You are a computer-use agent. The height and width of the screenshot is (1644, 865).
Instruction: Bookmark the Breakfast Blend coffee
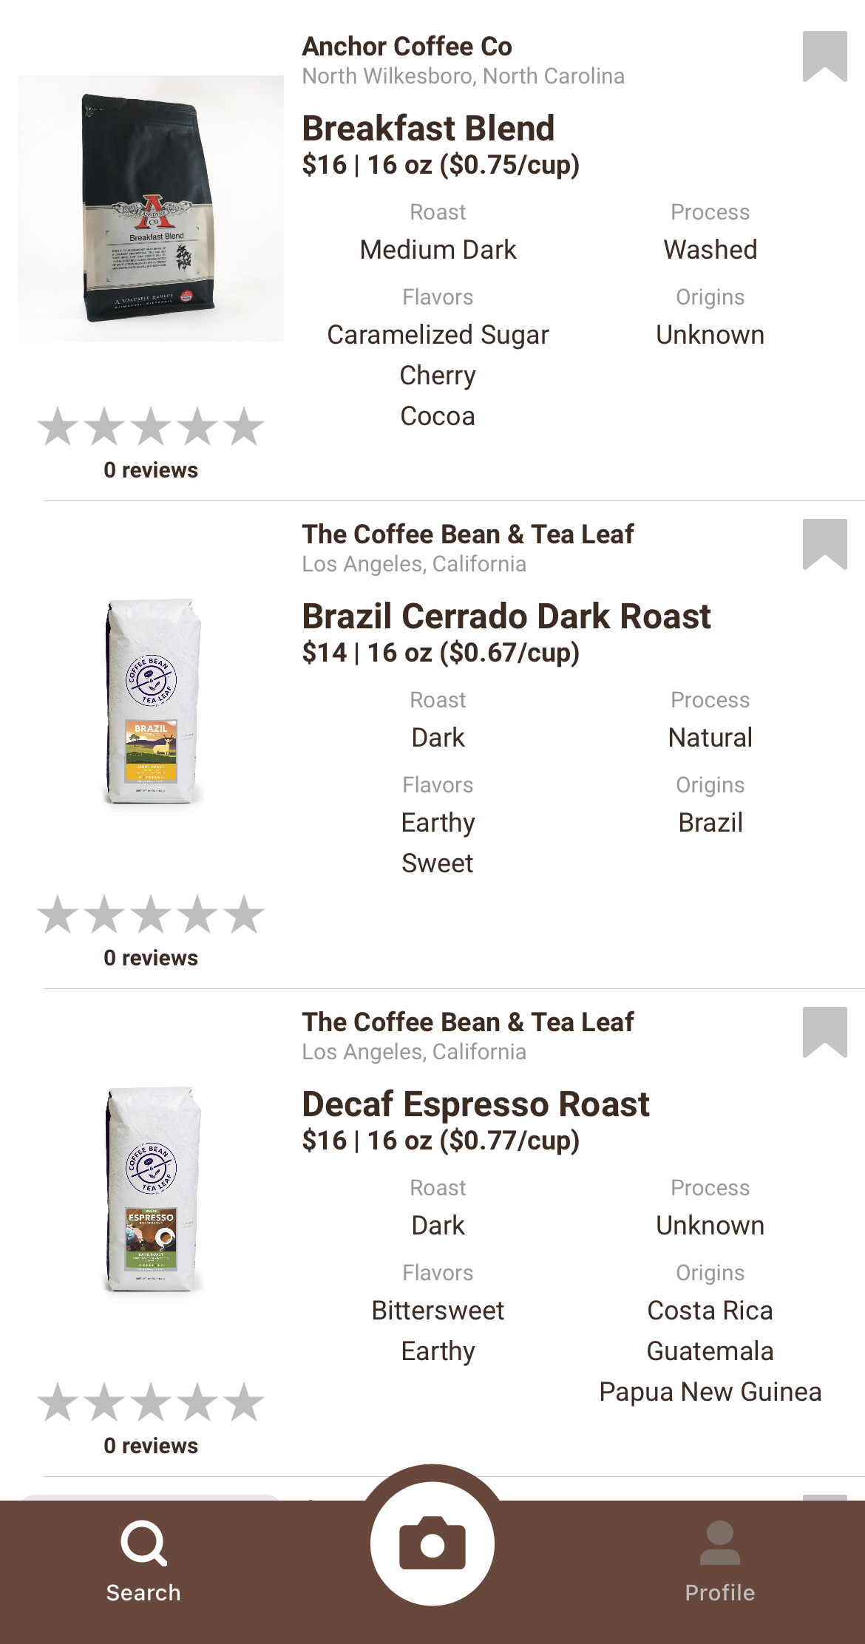[x=824, y=55]
